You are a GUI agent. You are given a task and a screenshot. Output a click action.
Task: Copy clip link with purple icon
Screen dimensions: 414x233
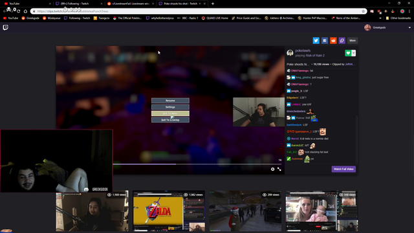tap(342, 40)
